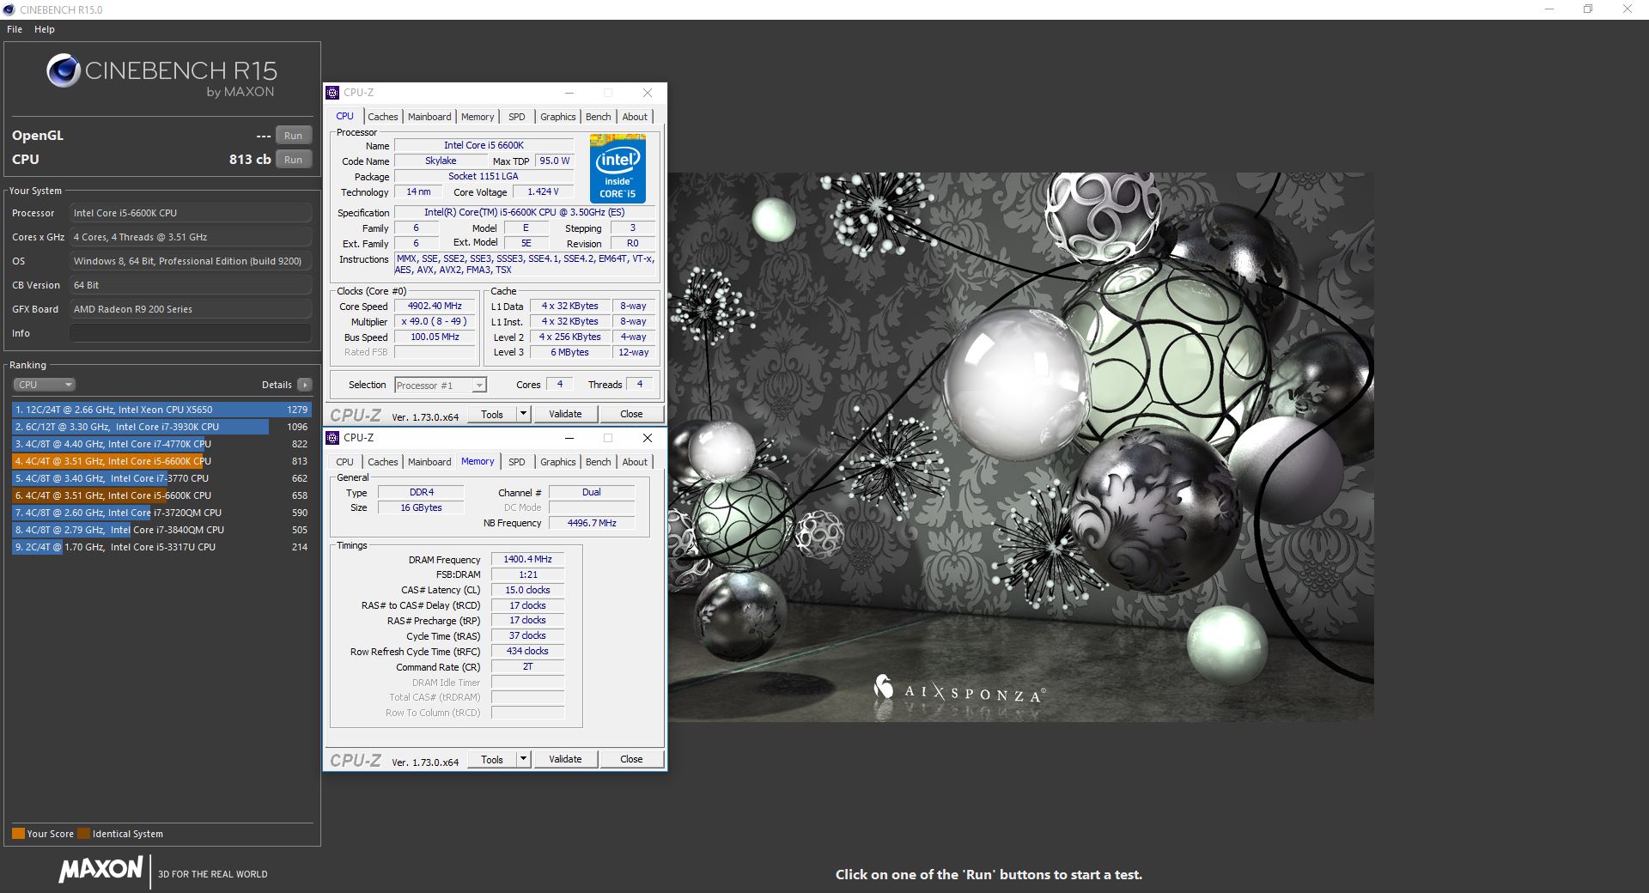The height and width of the screenshot is (893, 1649).
Task: Click the Core Voltage value 1.424 V
Action: coord(543,191)
